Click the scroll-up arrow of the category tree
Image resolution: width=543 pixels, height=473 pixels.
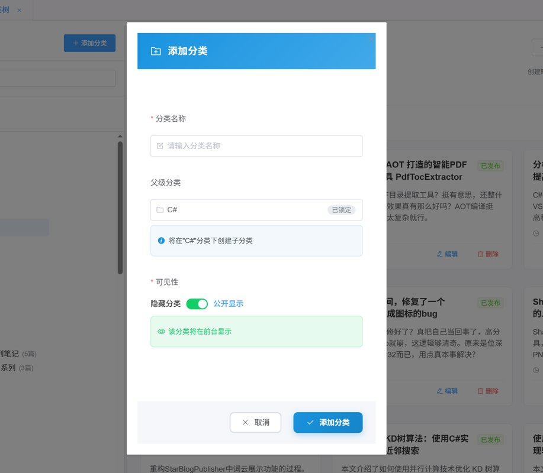120,137
